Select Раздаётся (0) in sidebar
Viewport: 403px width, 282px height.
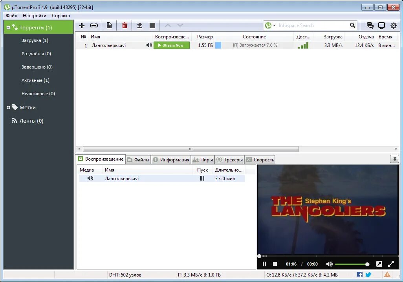[x=36, y=54]
